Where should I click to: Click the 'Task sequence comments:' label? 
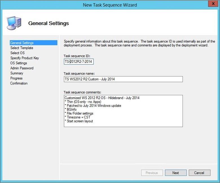(x=82, y=92)
